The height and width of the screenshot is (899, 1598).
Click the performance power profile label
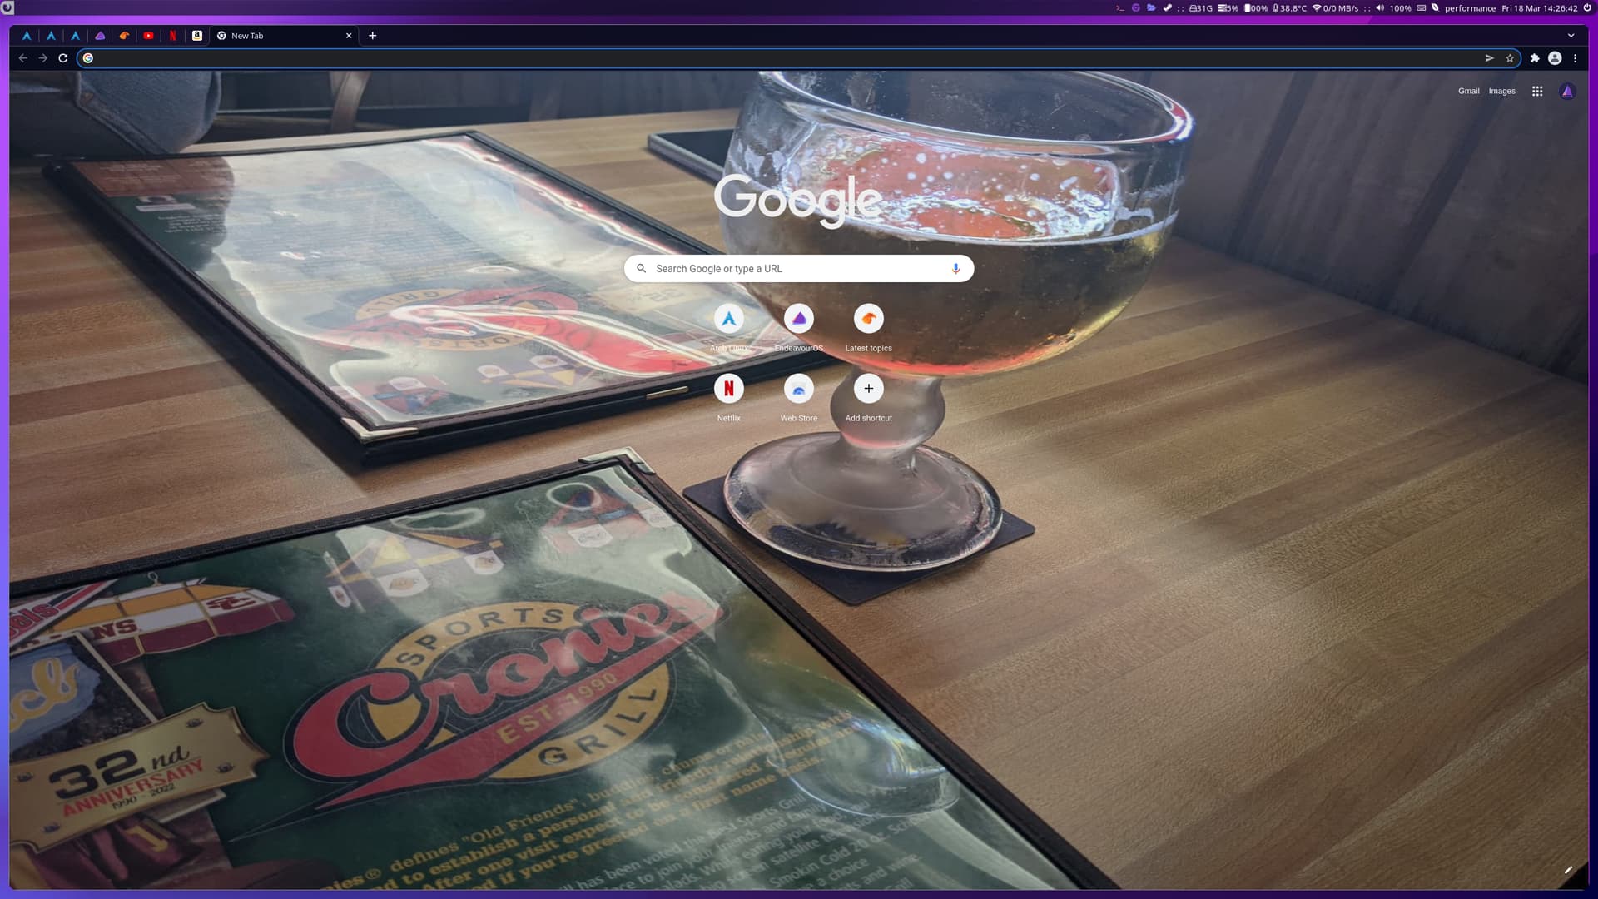coord(1470,8)
